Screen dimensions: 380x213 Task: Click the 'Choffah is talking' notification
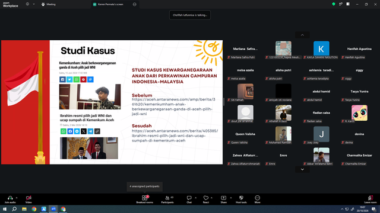(x=190, y=15)
